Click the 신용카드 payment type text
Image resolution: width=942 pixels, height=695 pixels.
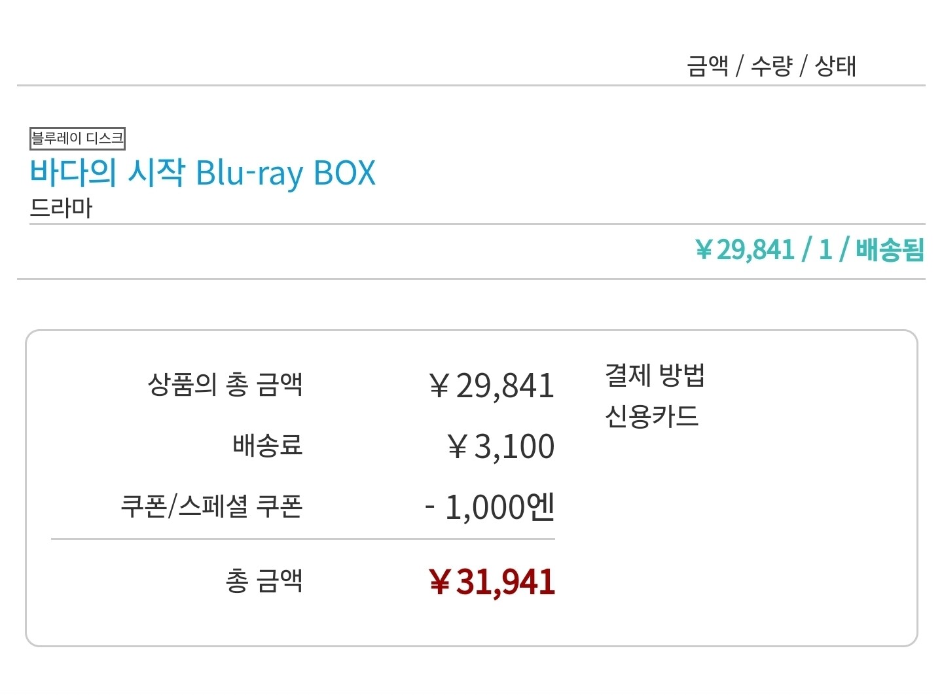click(651, 416)
